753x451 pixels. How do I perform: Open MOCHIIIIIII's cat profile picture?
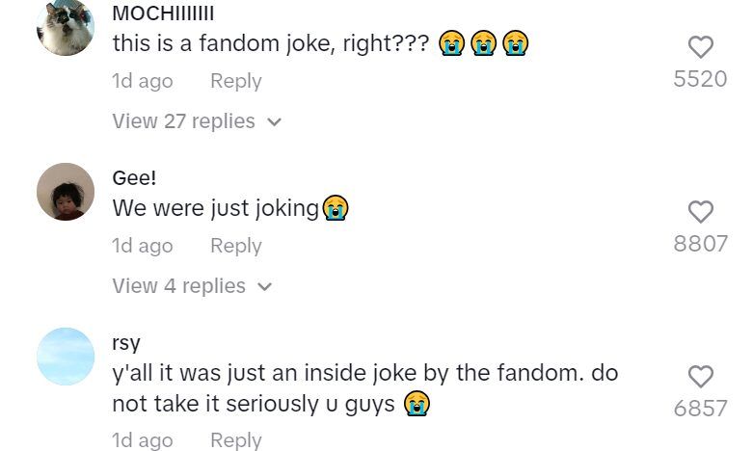point(66,27)
